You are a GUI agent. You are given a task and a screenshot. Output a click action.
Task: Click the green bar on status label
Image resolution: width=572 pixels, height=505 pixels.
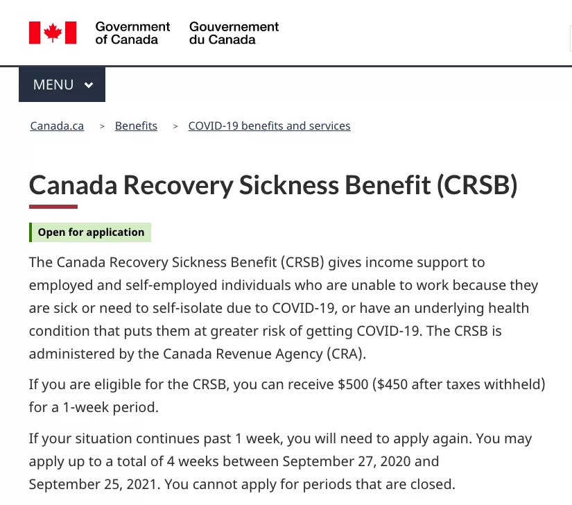[x=31, y=232]
